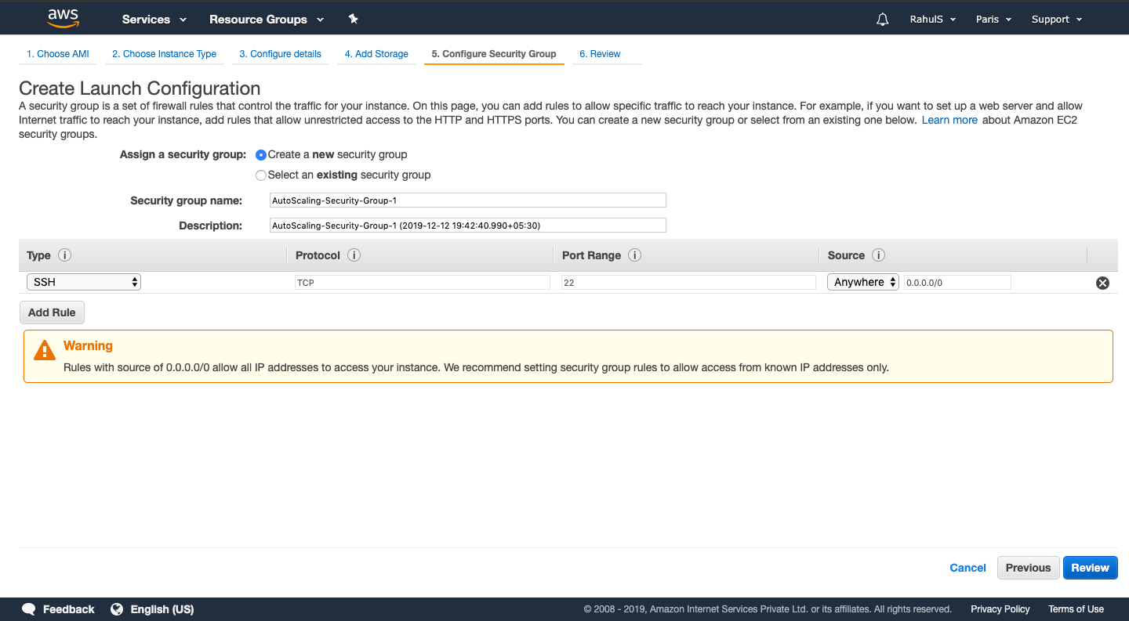Click the Protocol info icon
Viewport: 1129px width, 621px height.
353,255
